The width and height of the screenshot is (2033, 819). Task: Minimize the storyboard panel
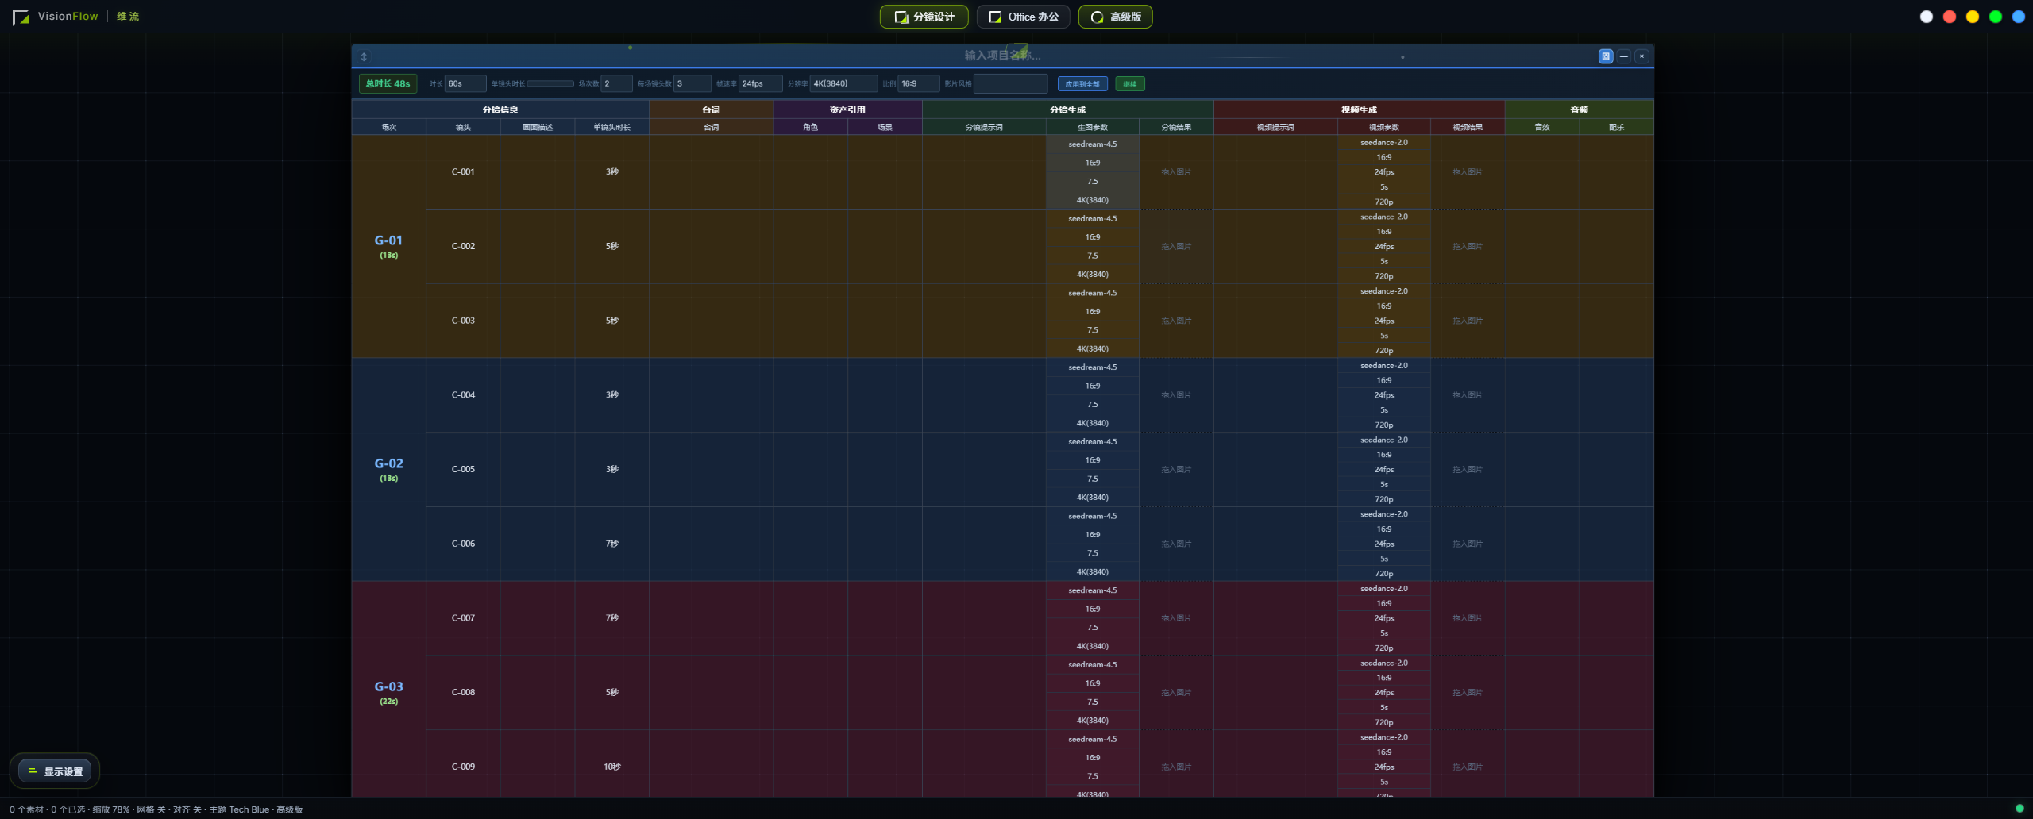[x=1624, y=56]
